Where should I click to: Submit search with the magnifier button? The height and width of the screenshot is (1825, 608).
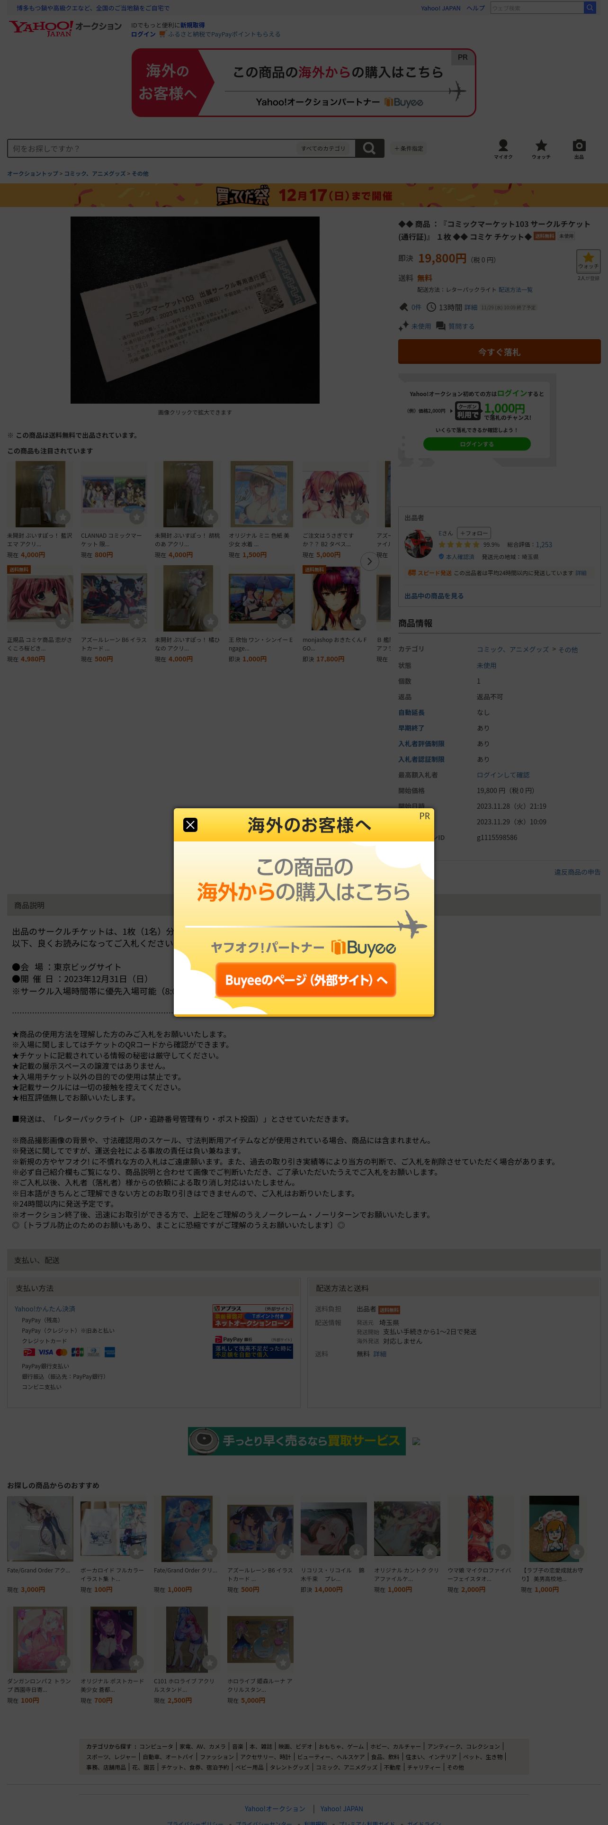(369, 148)
